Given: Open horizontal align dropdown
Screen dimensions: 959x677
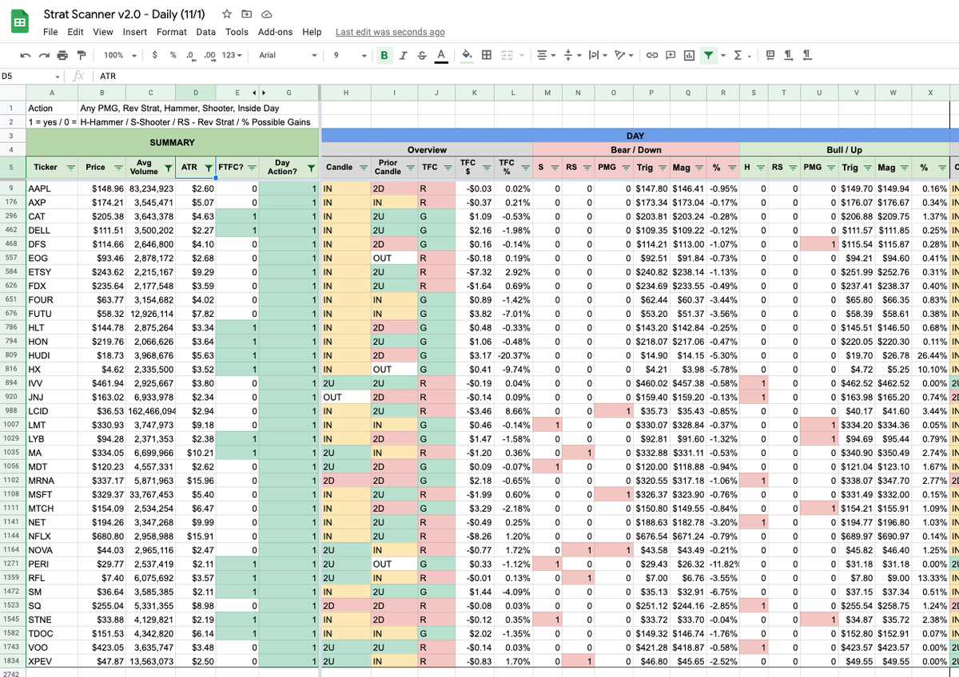Looking at the screenshot, I should pos(546,55).
